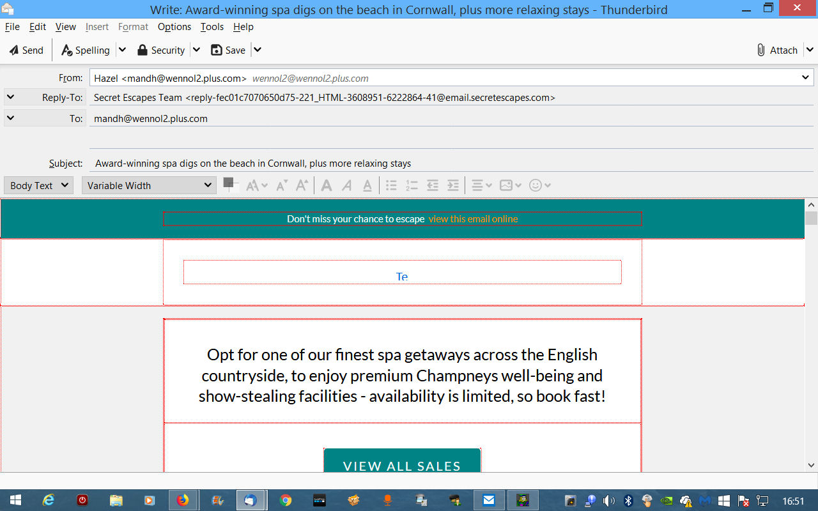Toggle underline formatting
Screen dimensions: 818x511
367,185
